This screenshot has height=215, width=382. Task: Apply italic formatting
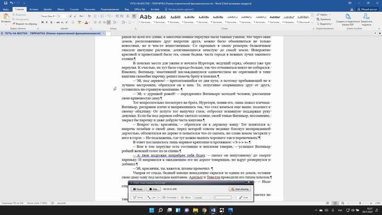coord(47,23)
